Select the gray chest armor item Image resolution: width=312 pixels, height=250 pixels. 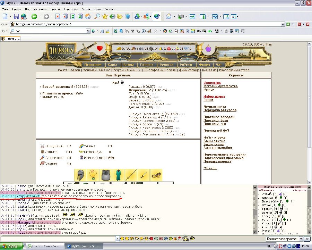point(105,175)
